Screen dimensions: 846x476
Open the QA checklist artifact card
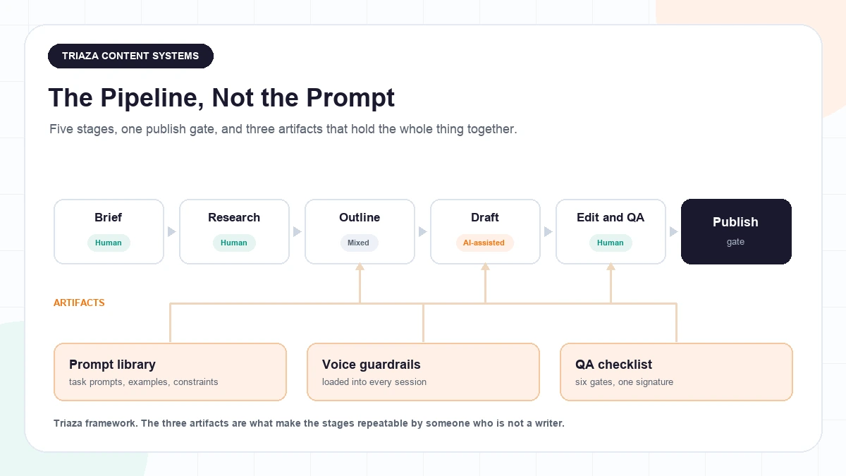pos(676,372)
